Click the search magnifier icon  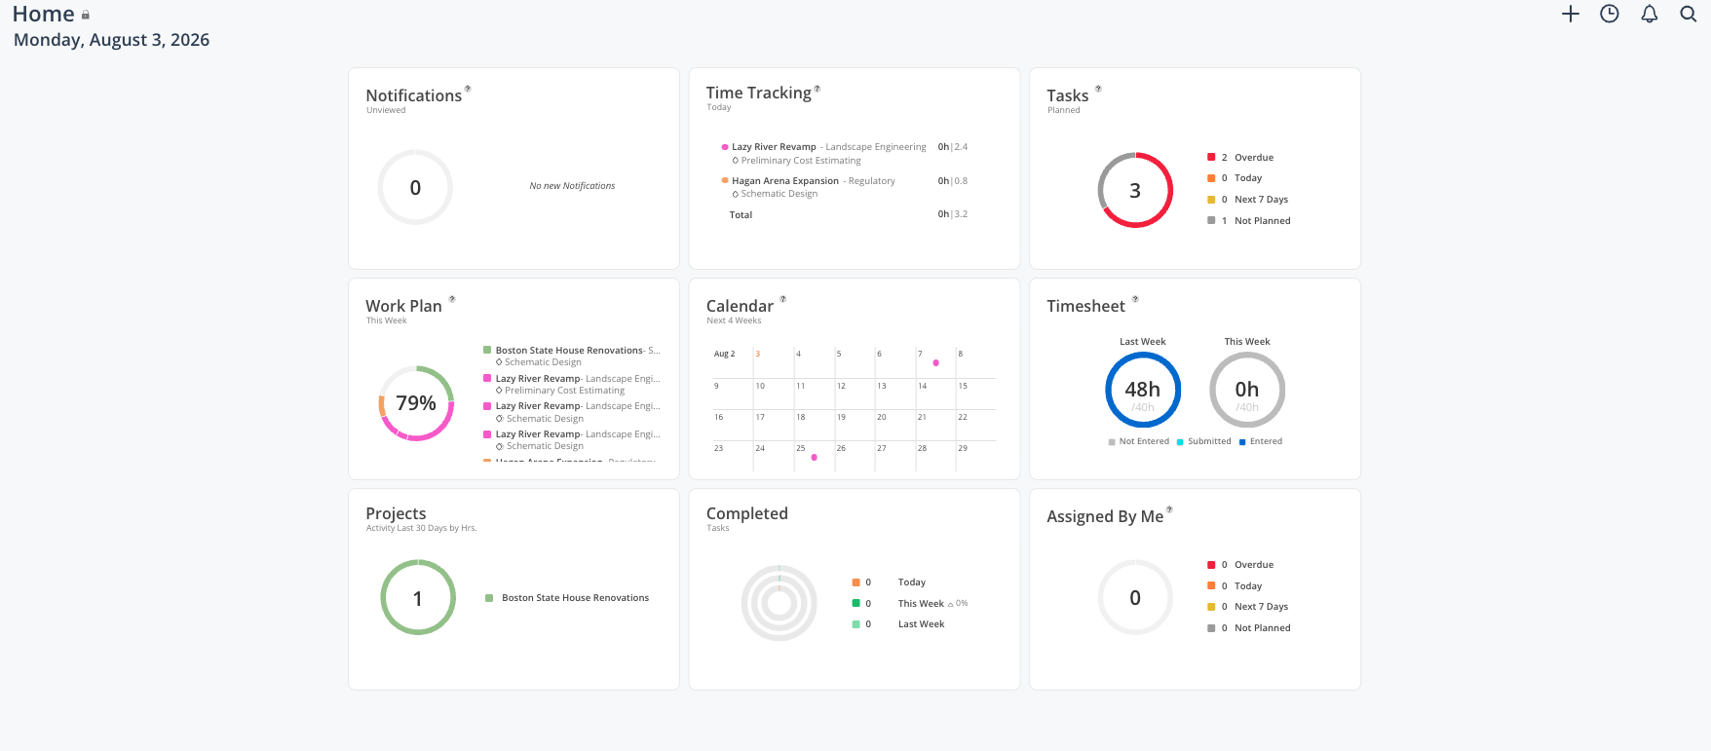1689,14
